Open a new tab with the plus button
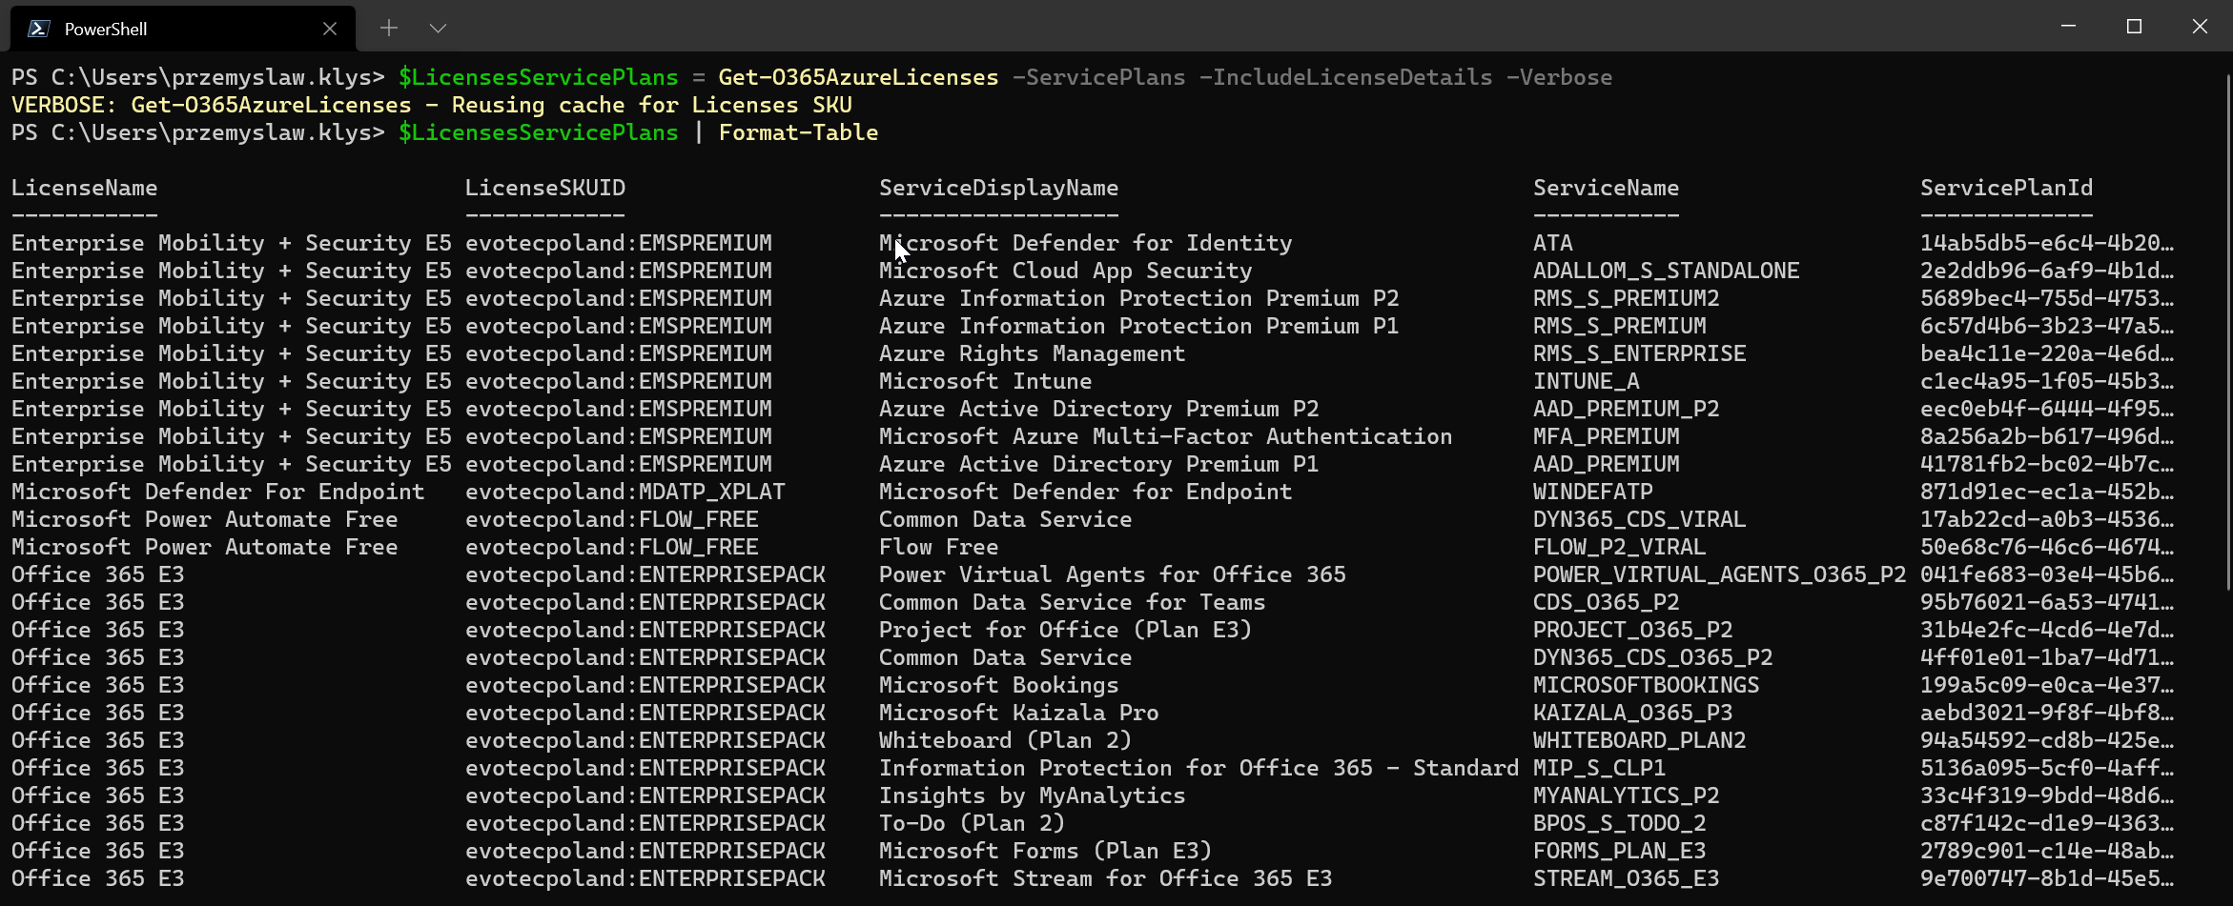The width and height of the screenshot is (2233, 906). pos(389,29)
